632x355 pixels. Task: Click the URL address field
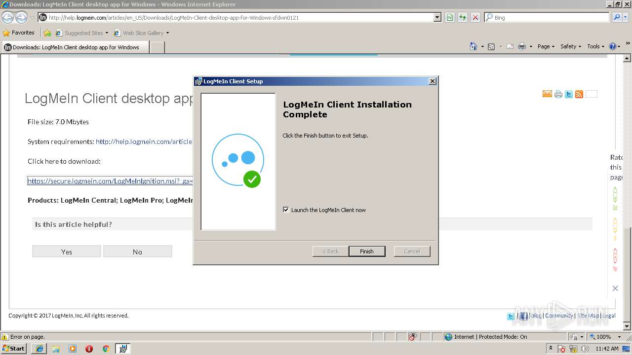pos(239,17)
